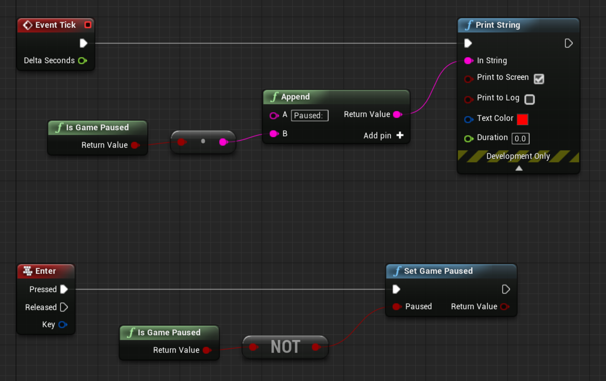The image size is (606, 381).
Task: Click the In String input pin
Action: tap(468, 61)
